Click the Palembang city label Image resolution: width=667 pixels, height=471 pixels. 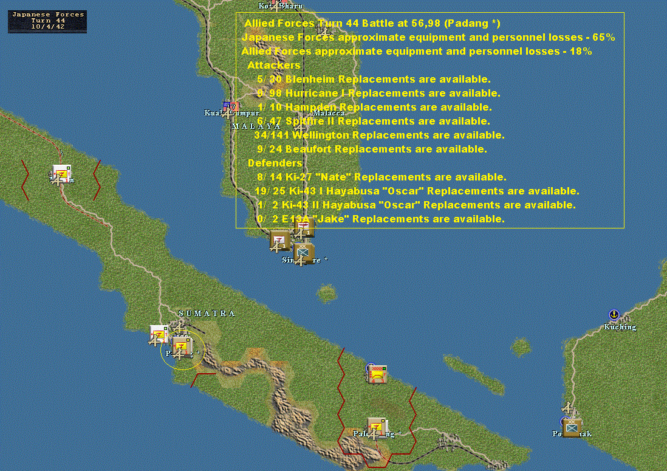377,434
